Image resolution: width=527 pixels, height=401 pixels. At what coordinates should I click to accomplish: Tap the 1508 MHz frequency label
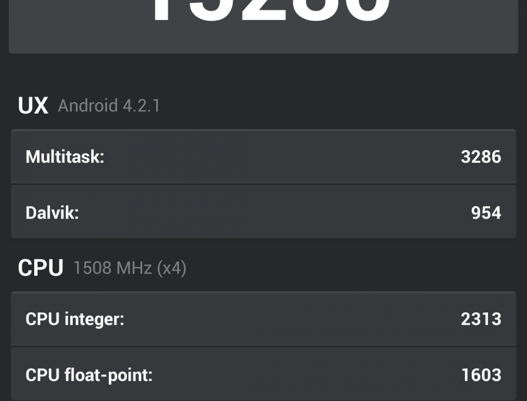[112, 268]
